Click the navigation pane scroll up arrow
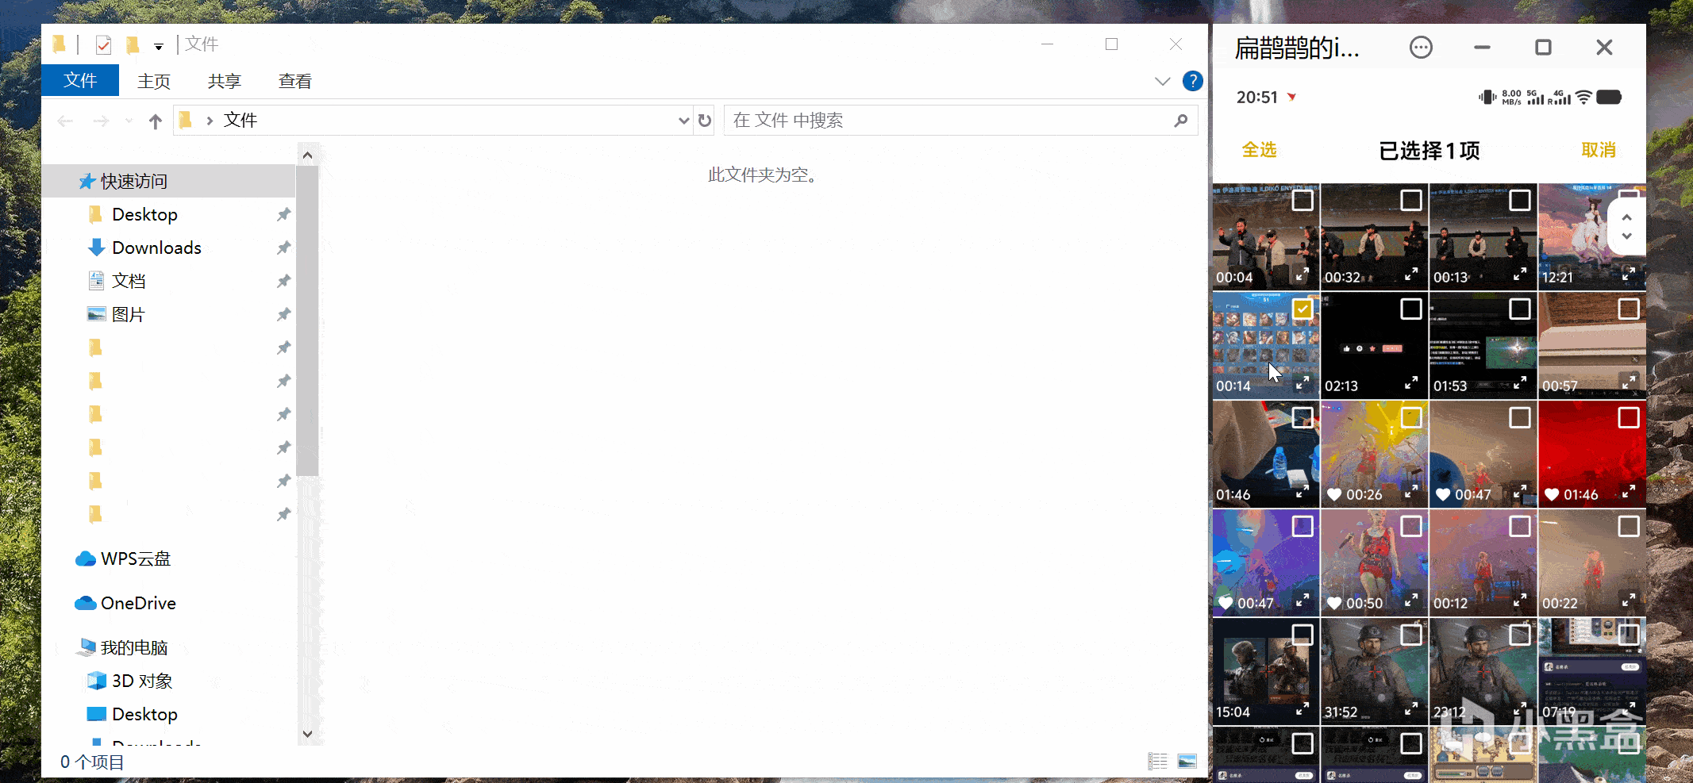Image resolution: width=1693 pixels, height=783 pixels. click(x=308, y=155)
